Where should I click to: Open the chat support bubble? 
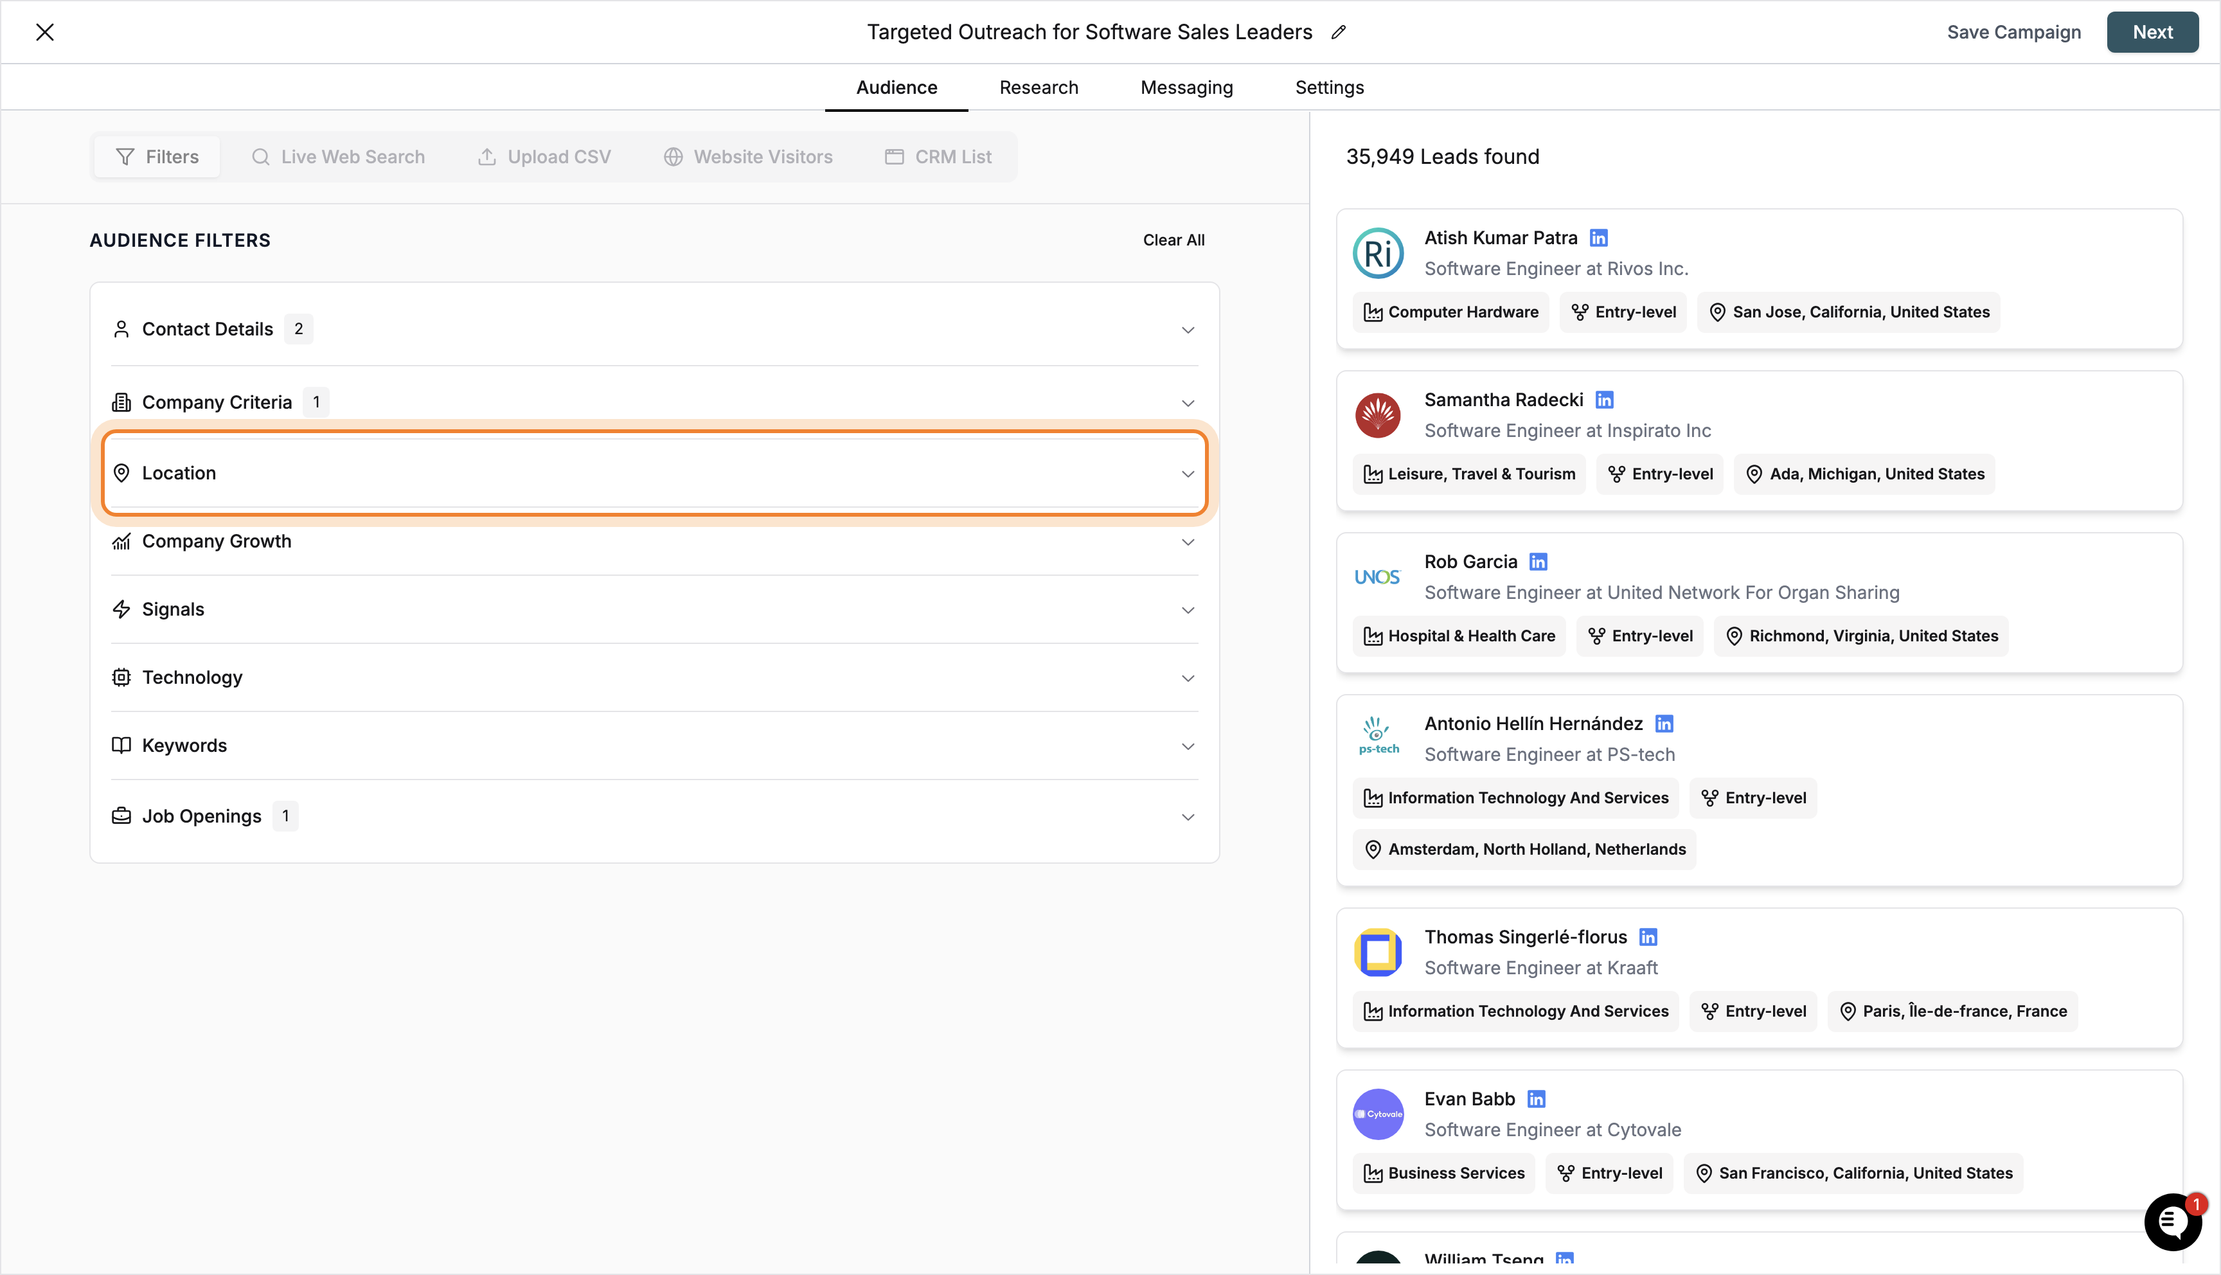(2173, 1222)
